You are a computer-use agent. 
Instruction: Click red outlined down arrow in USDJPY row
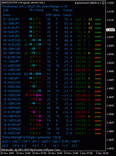(x=40, y=61)
